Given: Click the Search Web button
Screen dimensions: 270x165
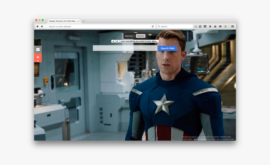Looking at the screenshot, I should pos(168,48).
